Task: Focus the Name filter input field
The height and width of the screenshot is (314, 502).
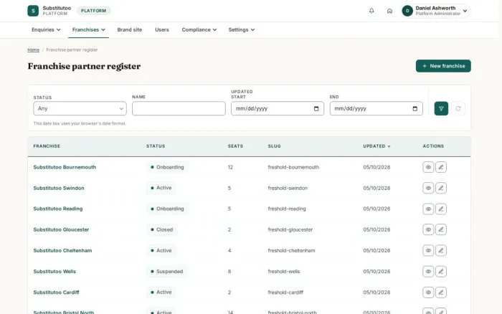Action: pyautogui.click(x=179, y=108)
